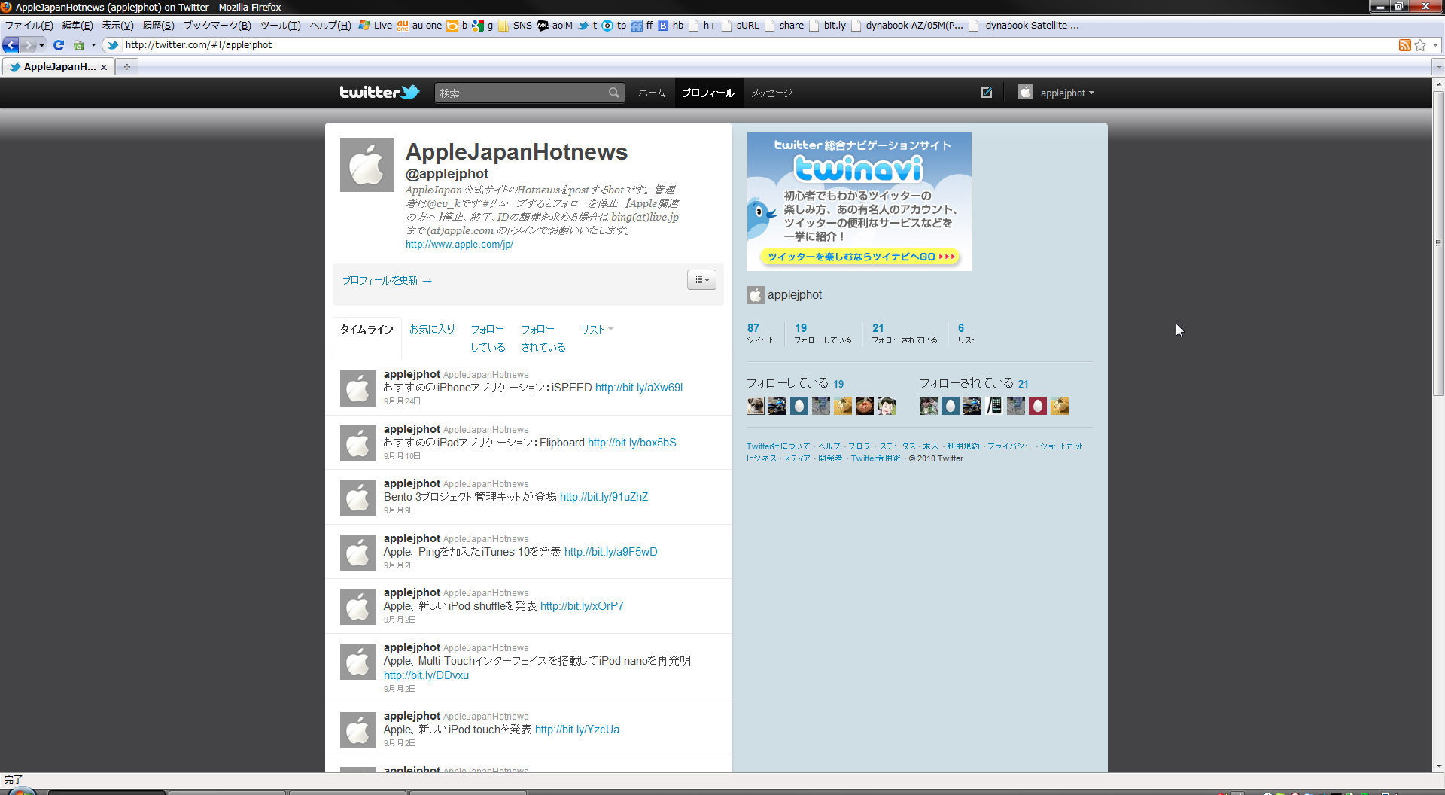Image resolution: width=1445 pixels, height=795 pixels.
Task: Click first avatar in the followers list
Action: point(929,406)
